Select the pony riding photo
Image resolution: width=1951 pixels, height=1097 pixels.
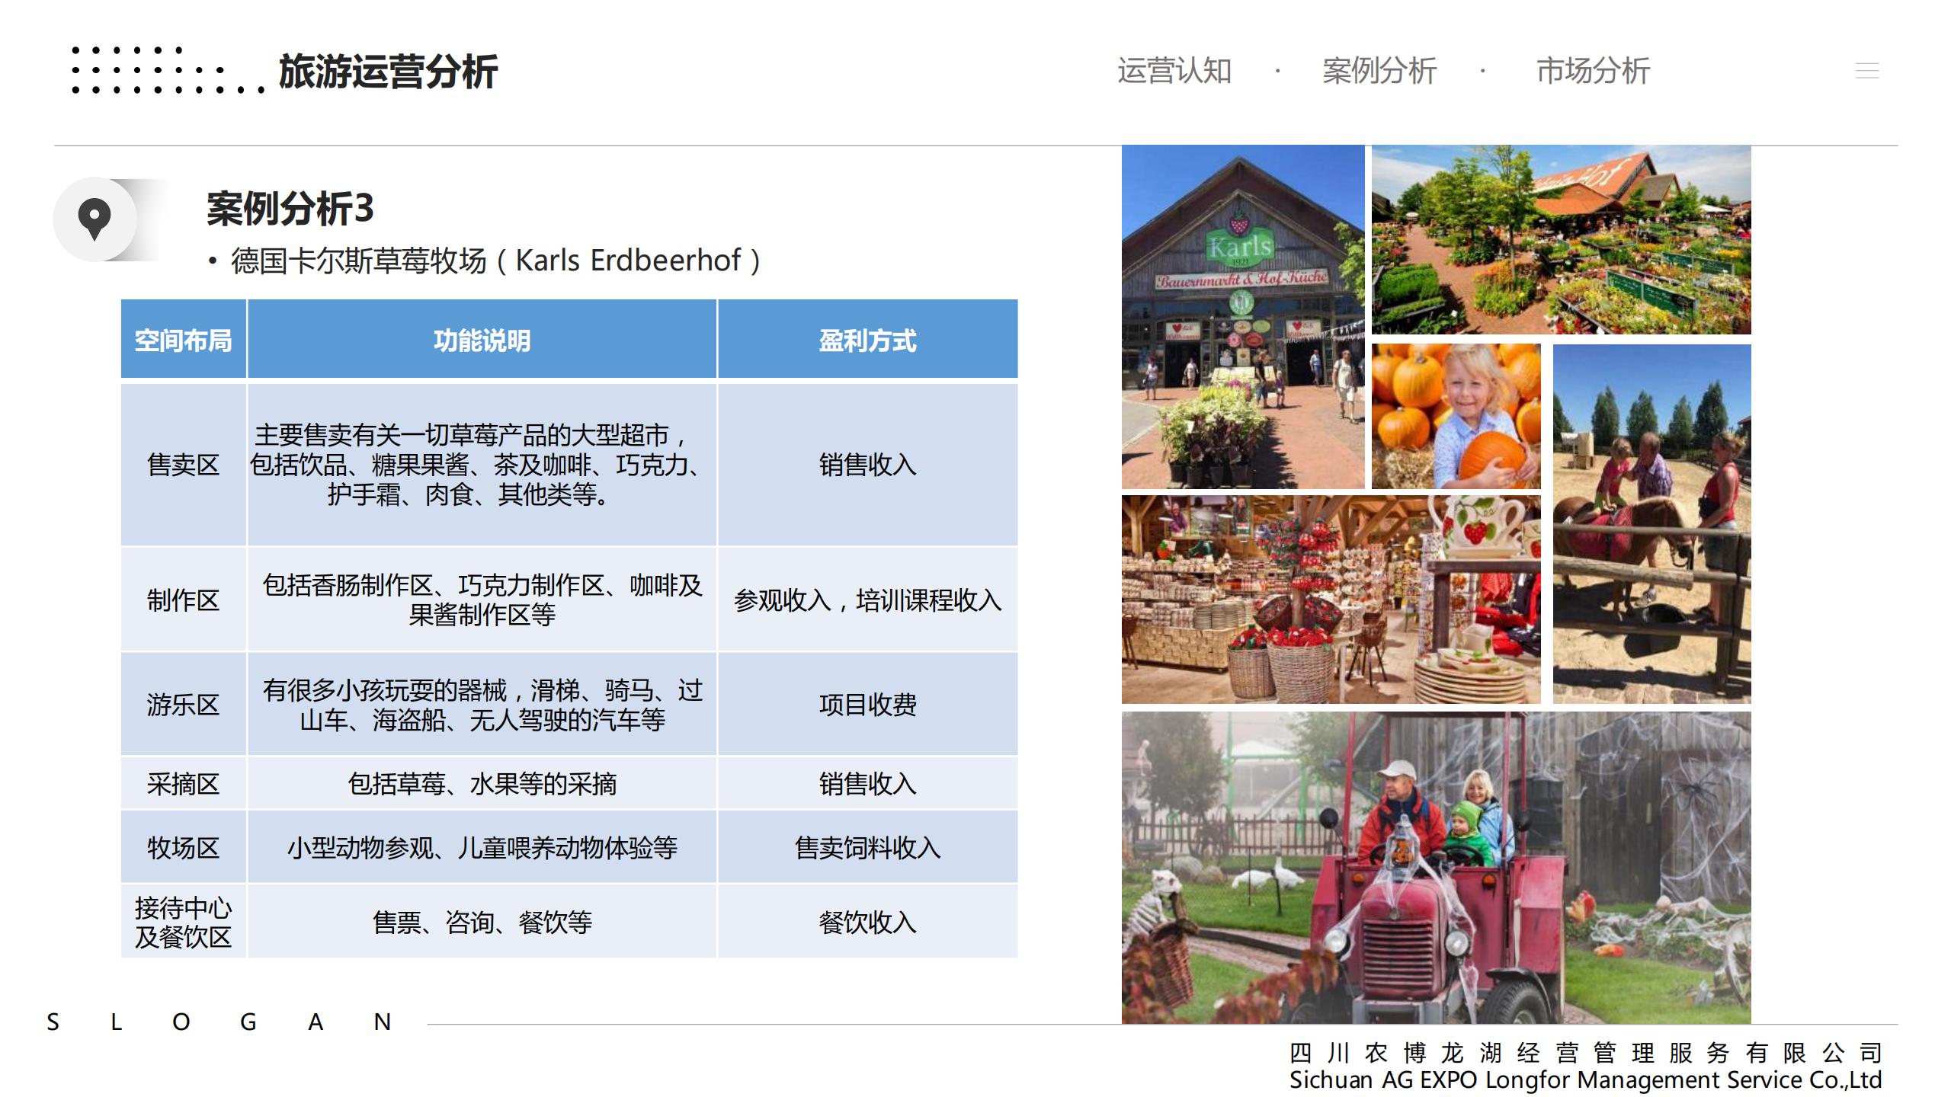[x=1651, y=523]
